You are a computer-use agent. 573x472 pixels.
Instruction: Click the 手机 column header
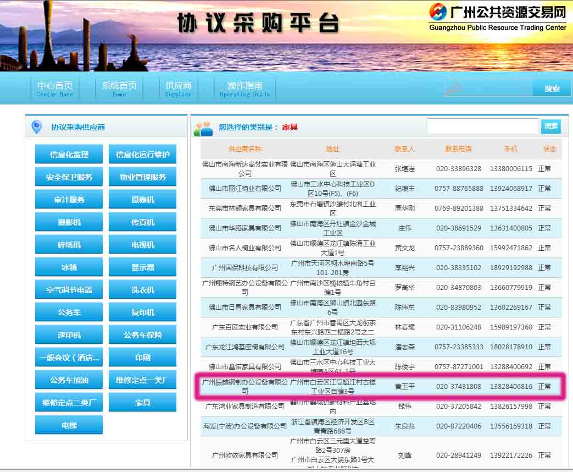point(511,149)
